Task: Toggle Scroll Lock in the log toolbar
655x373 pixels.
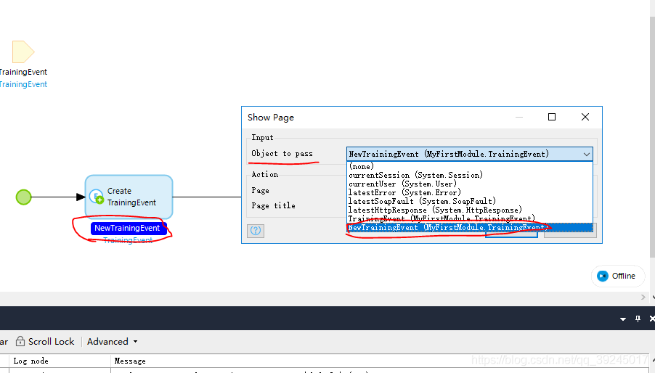Action: tap(45, 341)
